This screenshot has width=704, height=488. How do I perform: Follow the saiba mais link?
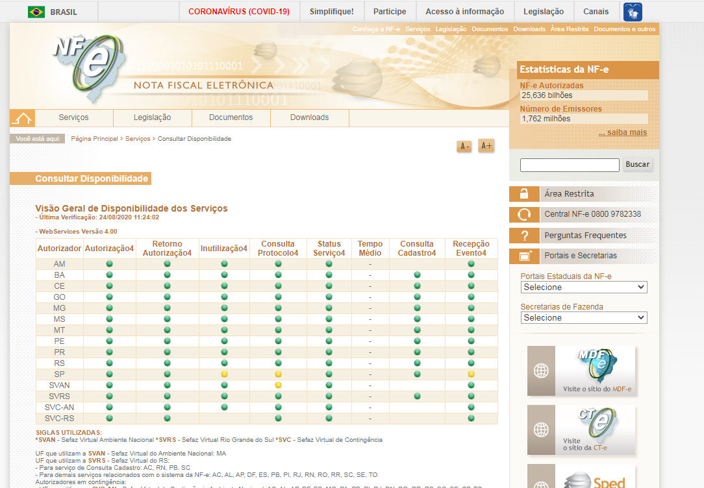coord(623,132)
